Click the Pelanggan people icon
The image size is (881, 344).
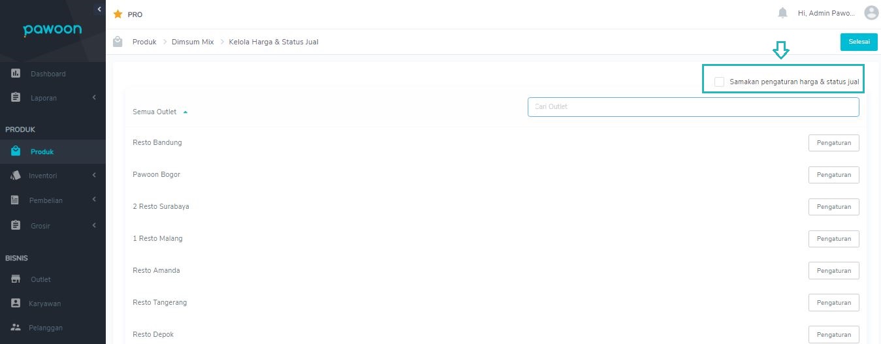[x=16, y=328]
